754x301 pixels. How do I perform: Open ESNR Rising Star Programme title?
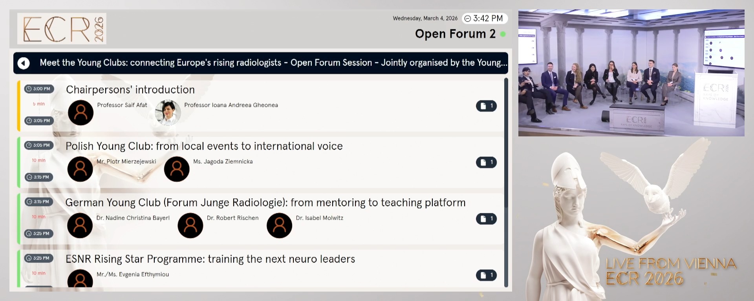tap(210, 259)
